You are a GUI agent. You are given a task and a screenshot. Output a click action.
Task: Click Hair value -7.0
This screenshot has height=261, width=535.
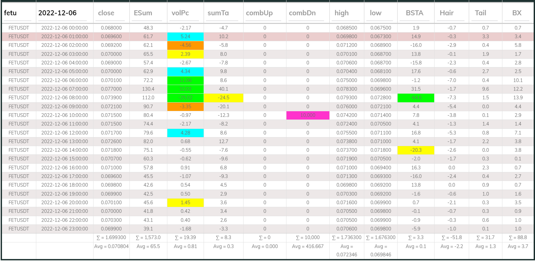(451, 80)
